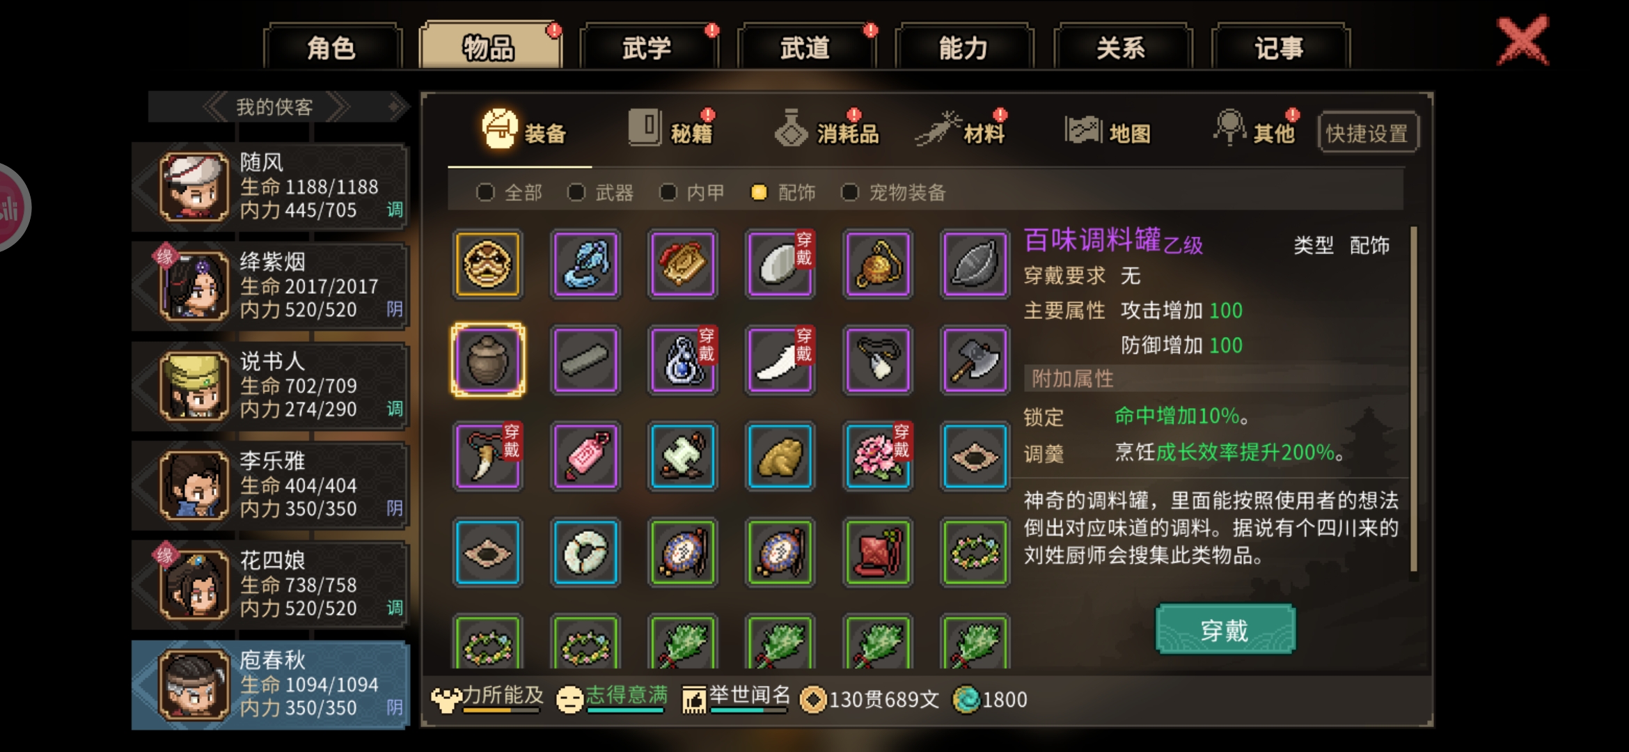Viewport: 1629px width, 752px height.
Task: Go to previous group with left chevron
Action: pyautogui.click(x=216, y=107)
